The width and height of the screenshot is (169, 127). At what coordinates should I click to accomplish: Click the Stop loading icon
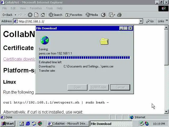(x=30, y=15)
